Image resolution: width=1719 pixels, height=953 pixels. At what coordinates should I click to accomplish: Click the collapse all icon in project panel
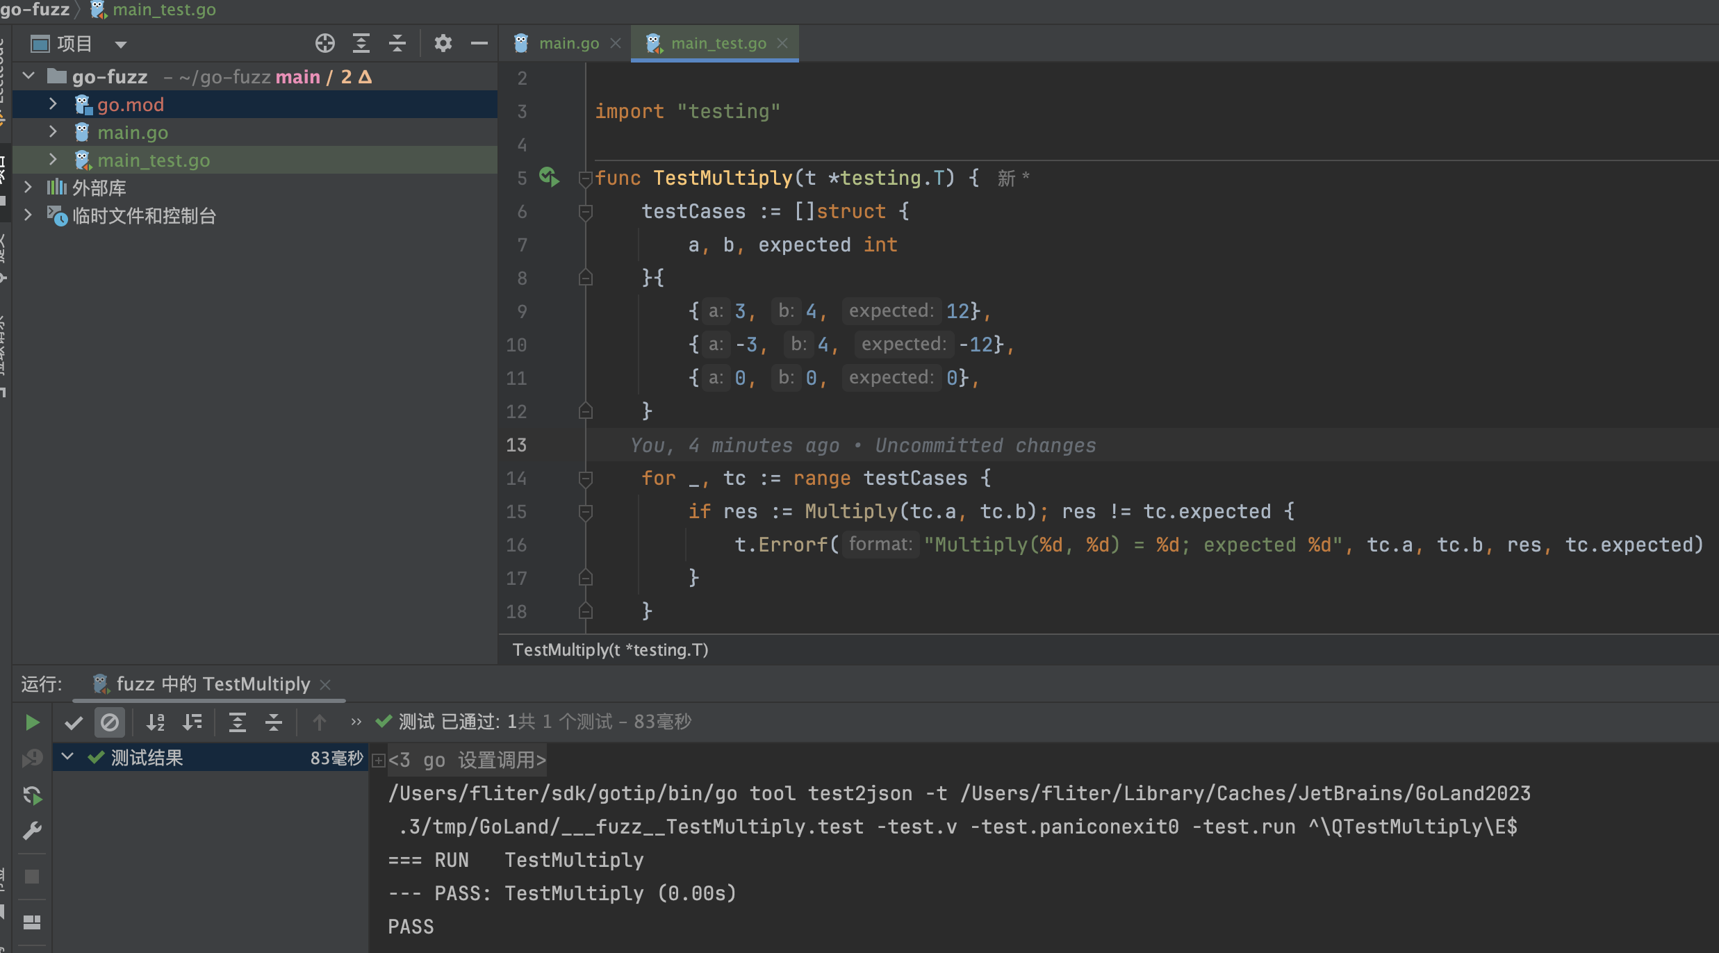(x=397, y=44)
